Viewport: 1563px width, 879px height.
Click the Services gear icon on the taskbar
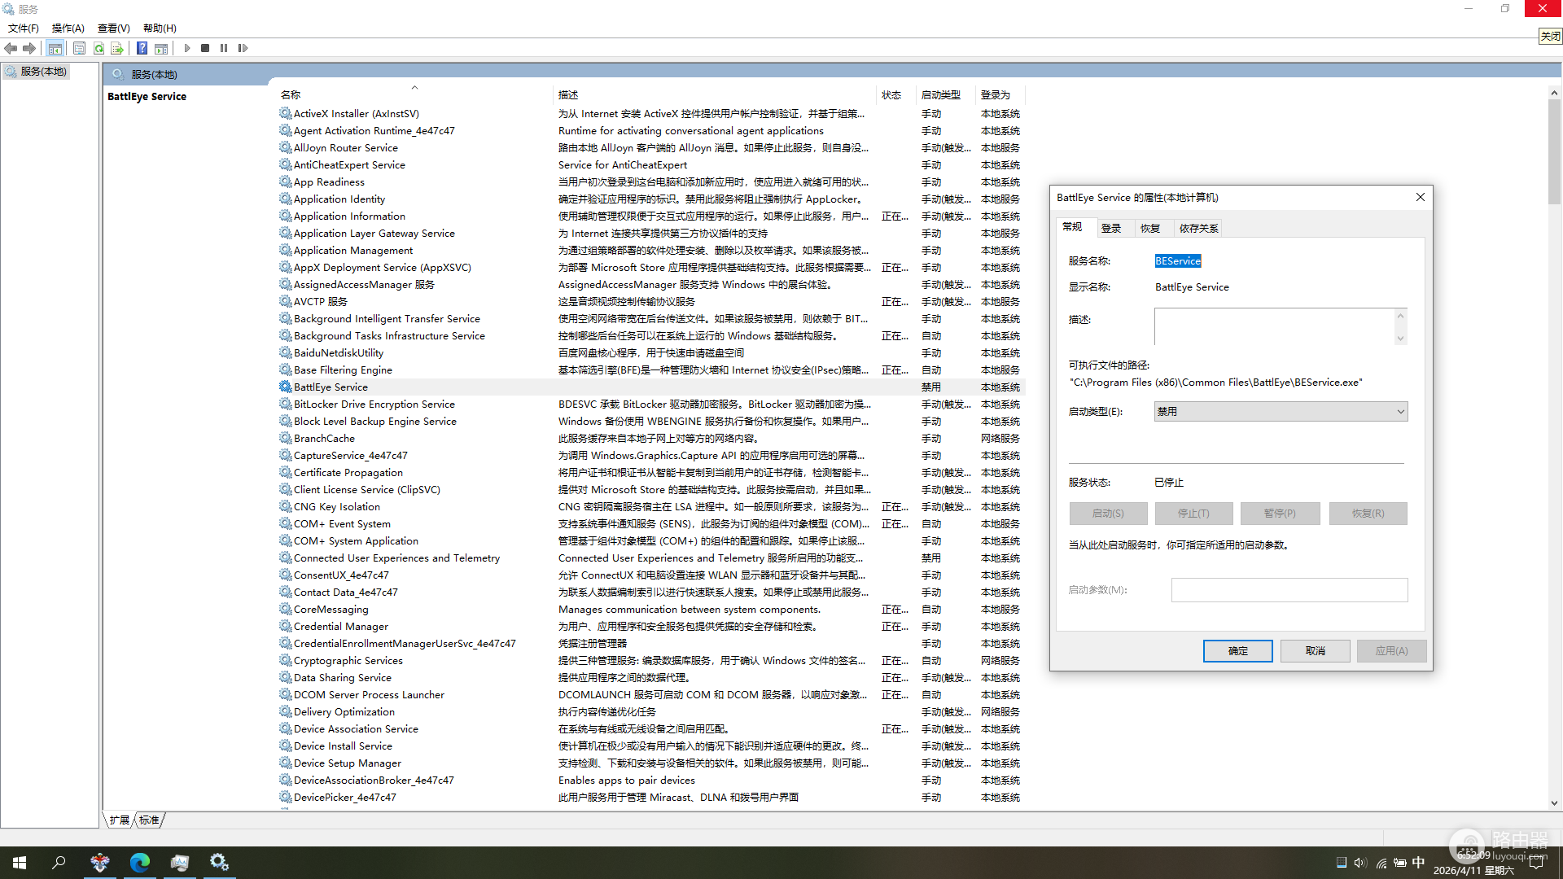click(219, 863)
